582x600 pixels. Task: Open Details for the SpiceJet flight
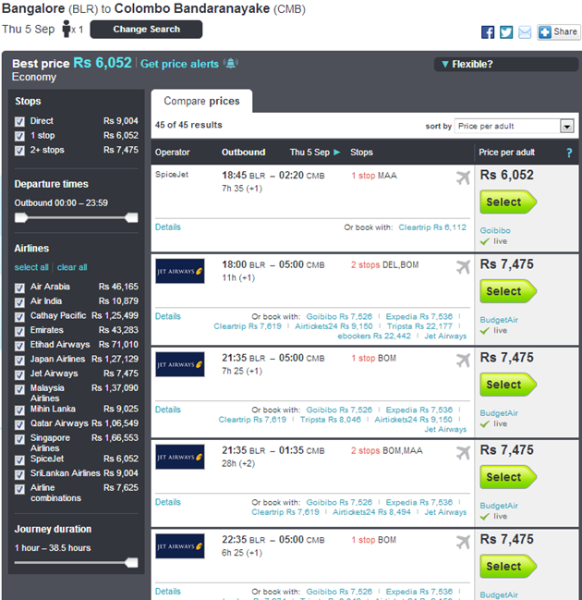pyautogui.click(x=168, y=227)
